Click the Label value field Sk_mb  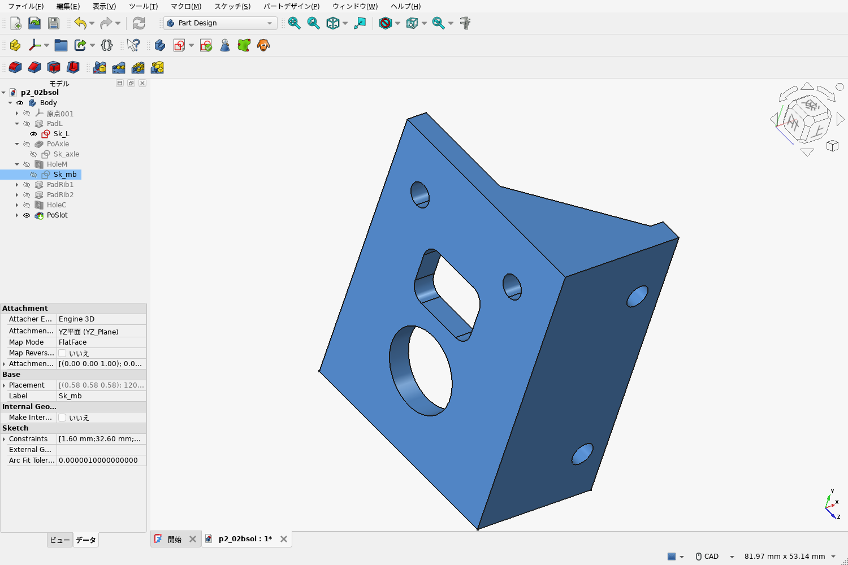pyautogui.click(x=101, y=396)
